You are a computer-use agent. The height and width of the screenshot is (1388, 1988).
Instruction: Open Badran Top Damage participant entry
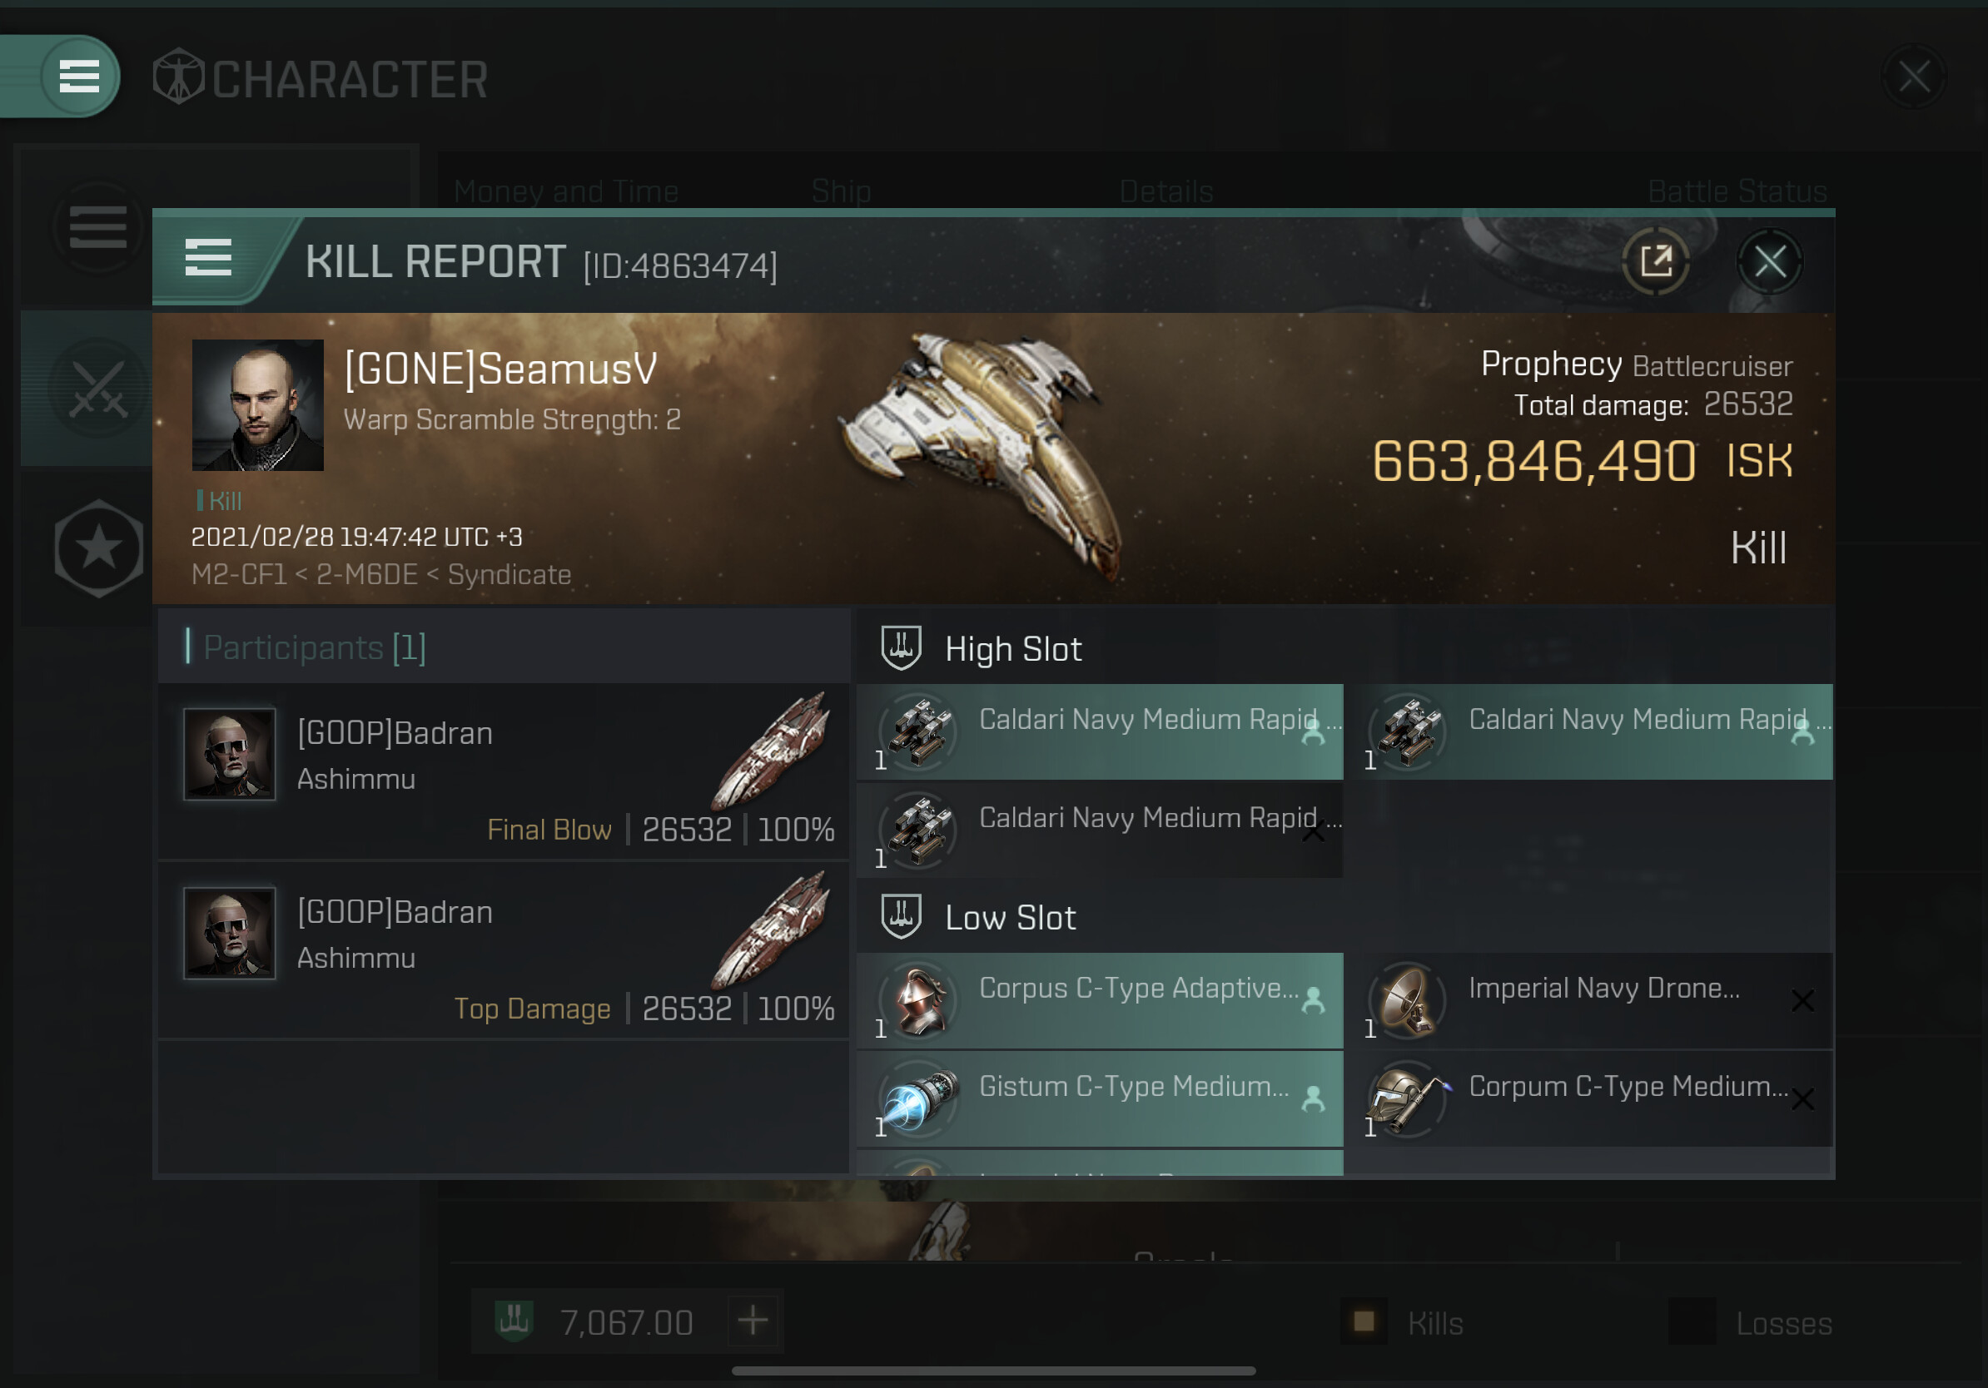504,949
